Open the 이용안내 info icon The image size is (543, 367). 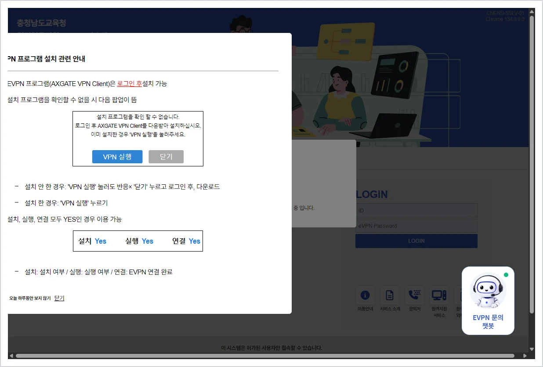click(x=365, y=295)
